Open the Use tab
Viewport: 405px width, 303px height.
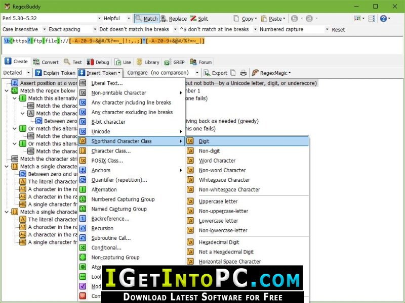pos(123,62)
